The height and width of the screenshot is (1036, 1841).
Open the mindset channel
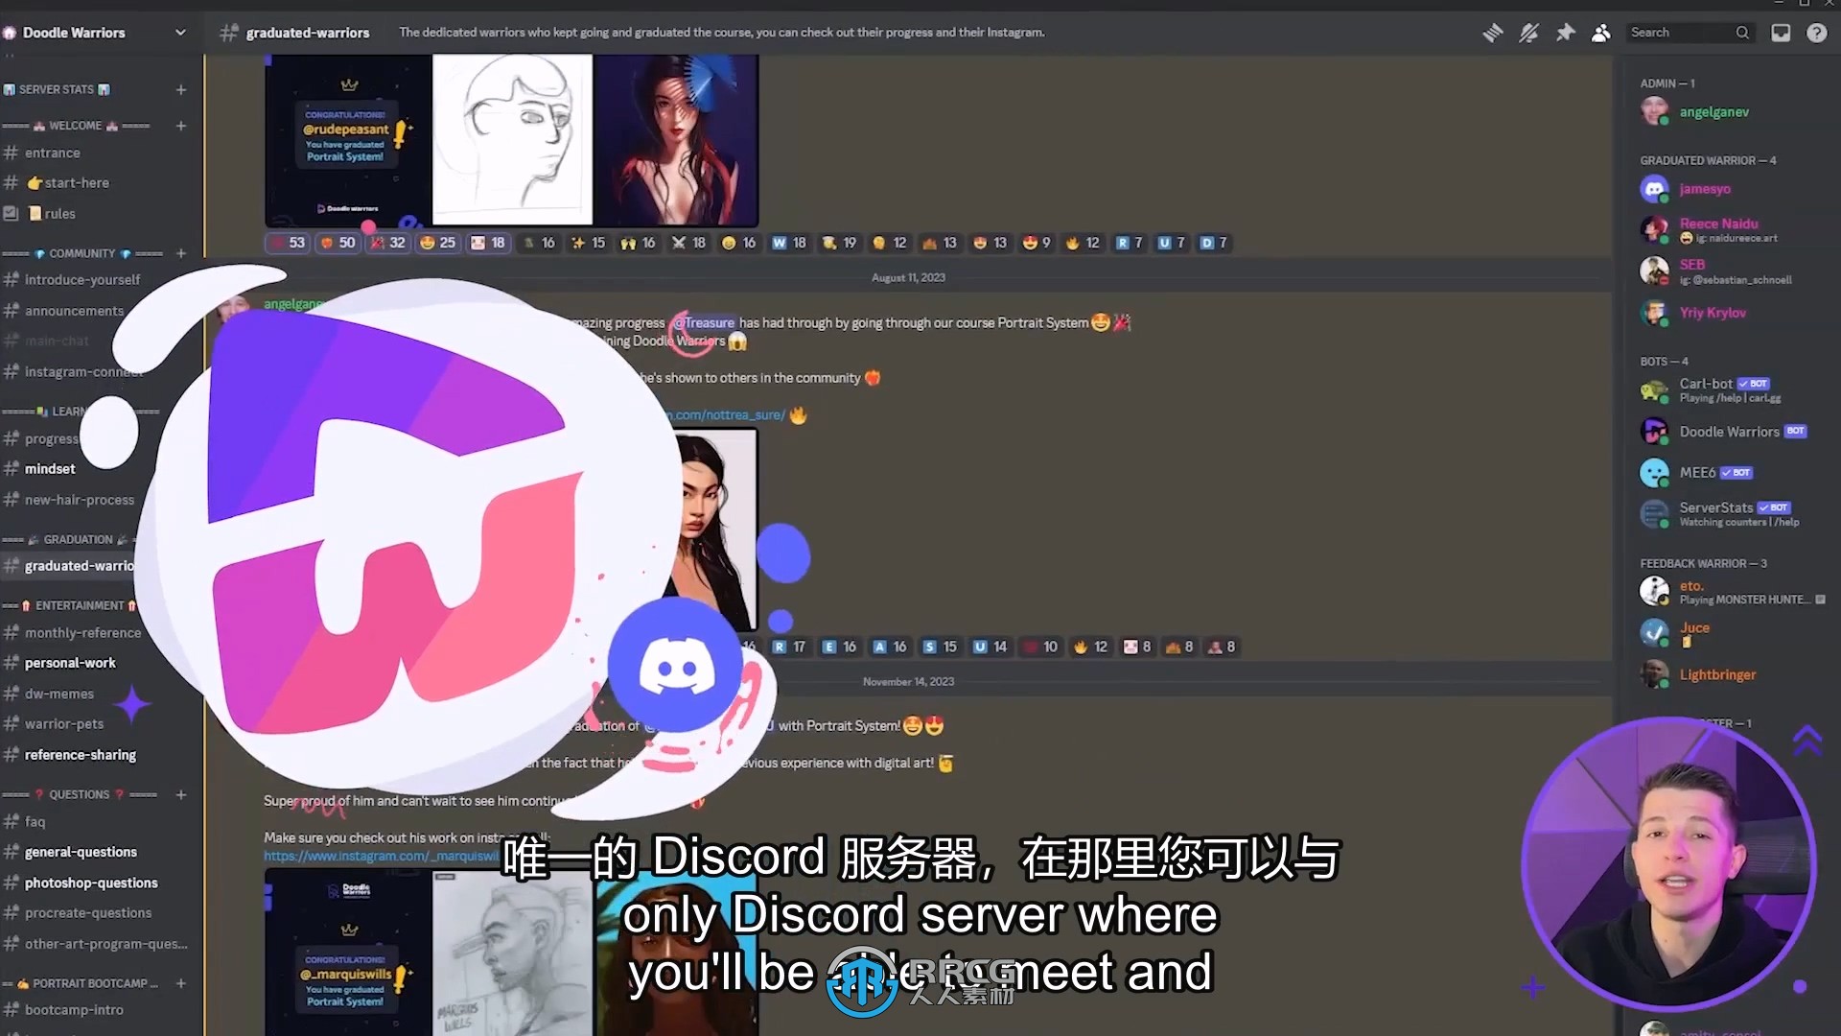[x=49, y=468]
